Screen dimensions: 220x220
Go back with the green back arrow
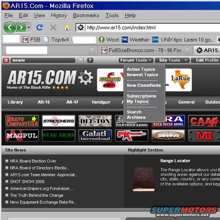(x=10, y=27)
